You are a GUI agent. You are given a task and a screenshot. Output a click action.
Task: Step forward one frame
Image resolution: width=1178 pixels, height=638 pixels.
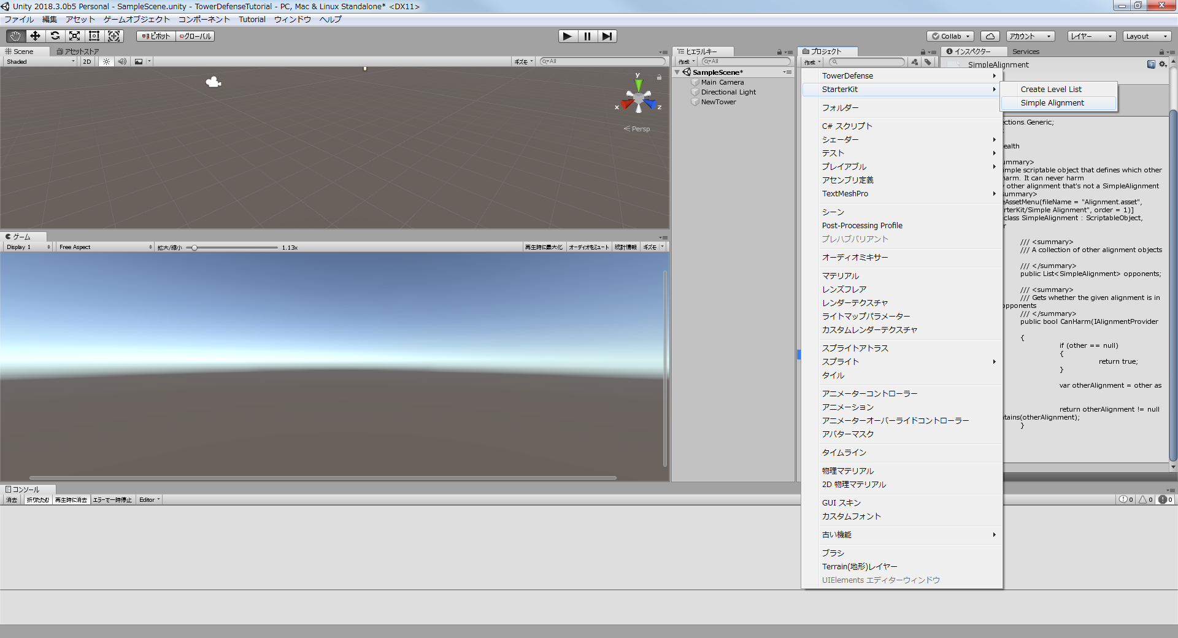pyautogui.click(x=607, y=36)
